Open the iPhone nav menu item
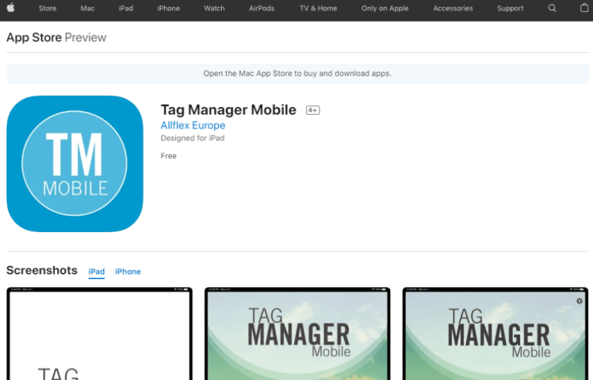The image size is (593, 380). pyautogui.click(x=168, y=8)
